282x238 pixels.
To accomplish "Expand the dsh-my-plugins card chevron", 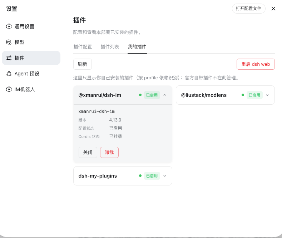I will tap(165, 176).
